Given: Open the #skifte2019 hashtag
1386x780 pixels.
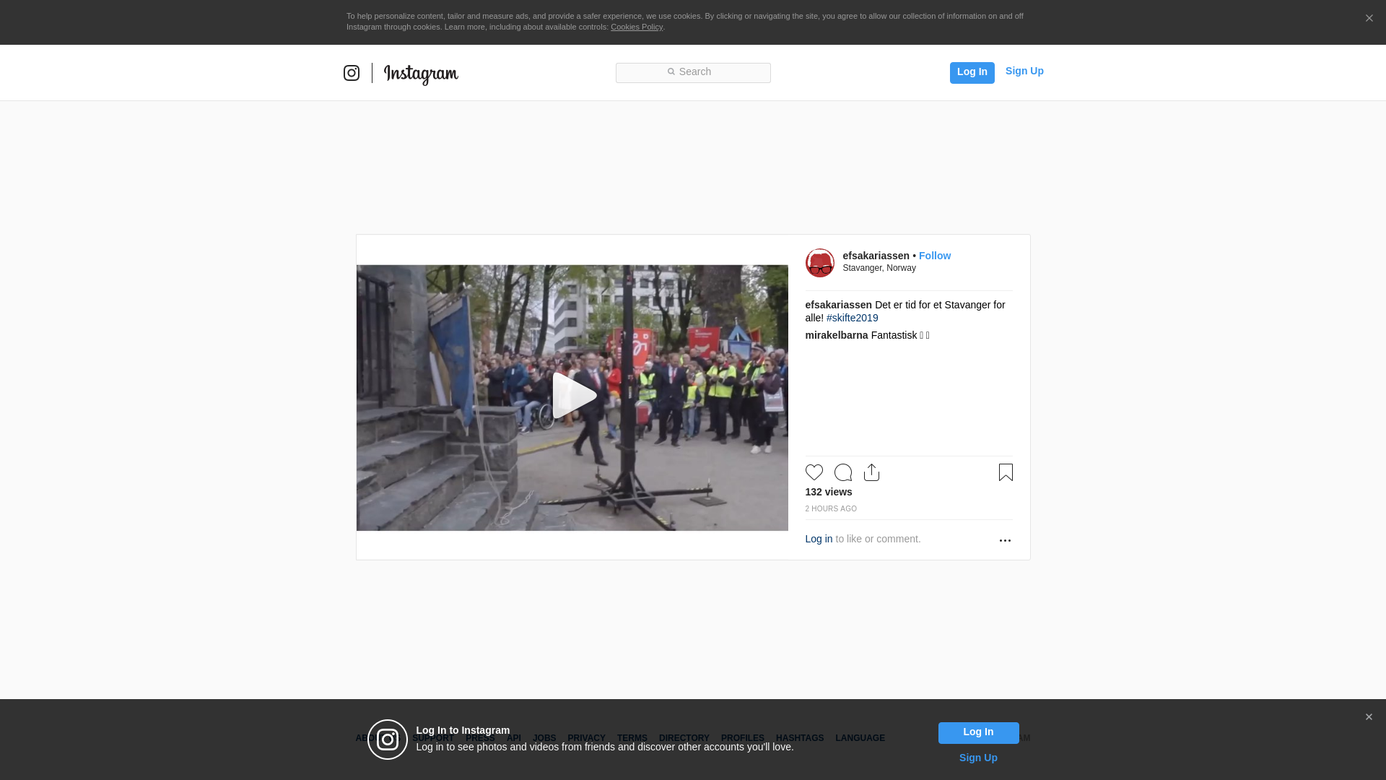Looking at the screenshot, I should point(852,318).
